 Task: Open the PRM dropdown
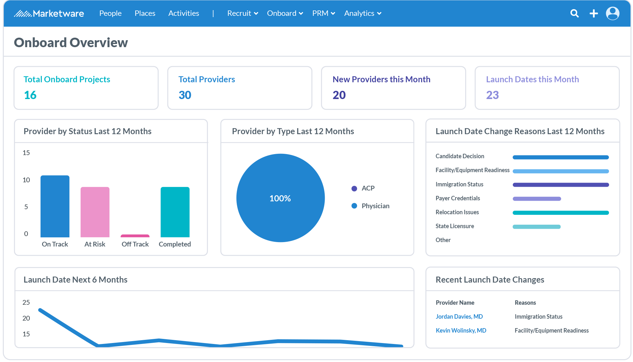323,13
